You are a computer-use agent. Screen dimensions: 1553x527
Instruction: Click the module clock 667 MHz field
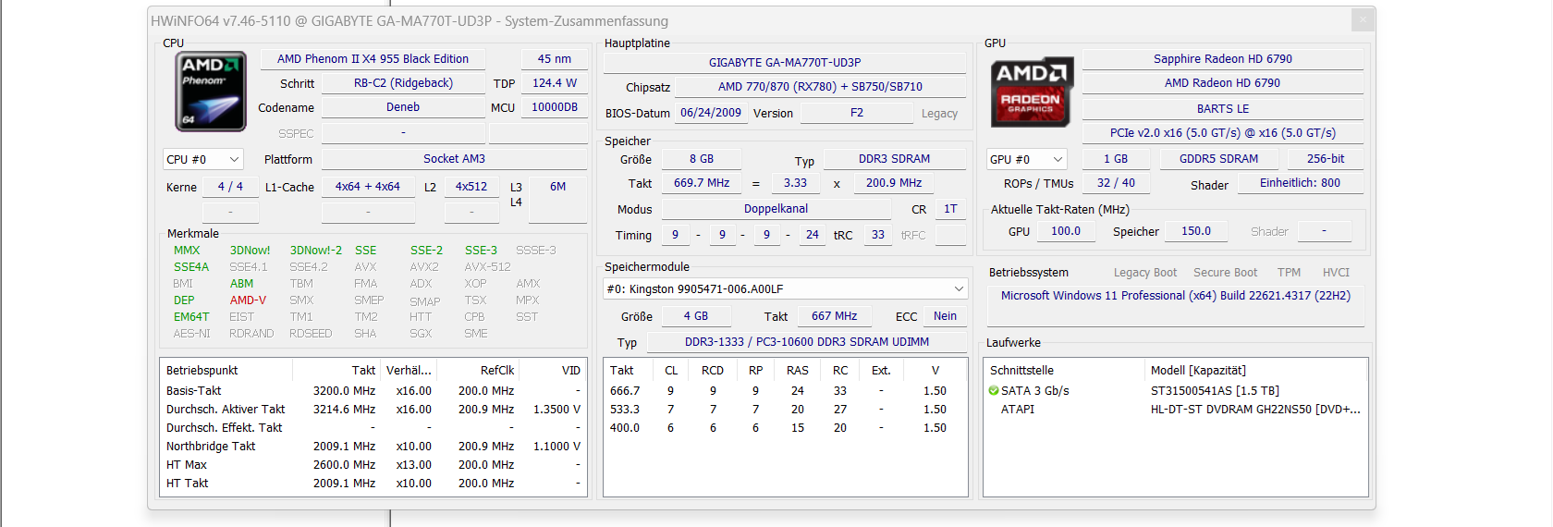tap(835, 316)
